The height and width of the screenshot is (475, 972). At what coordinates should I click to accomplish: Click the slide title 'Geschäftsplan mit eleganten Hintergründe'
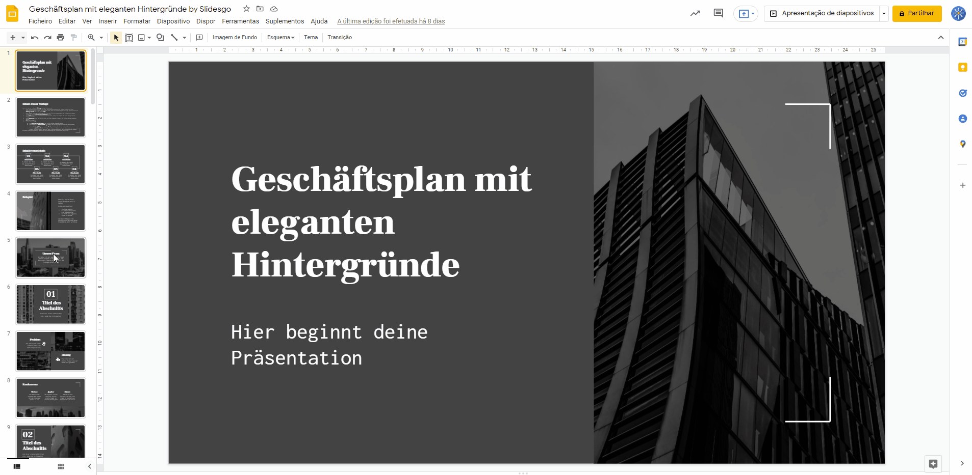(381, 222)
